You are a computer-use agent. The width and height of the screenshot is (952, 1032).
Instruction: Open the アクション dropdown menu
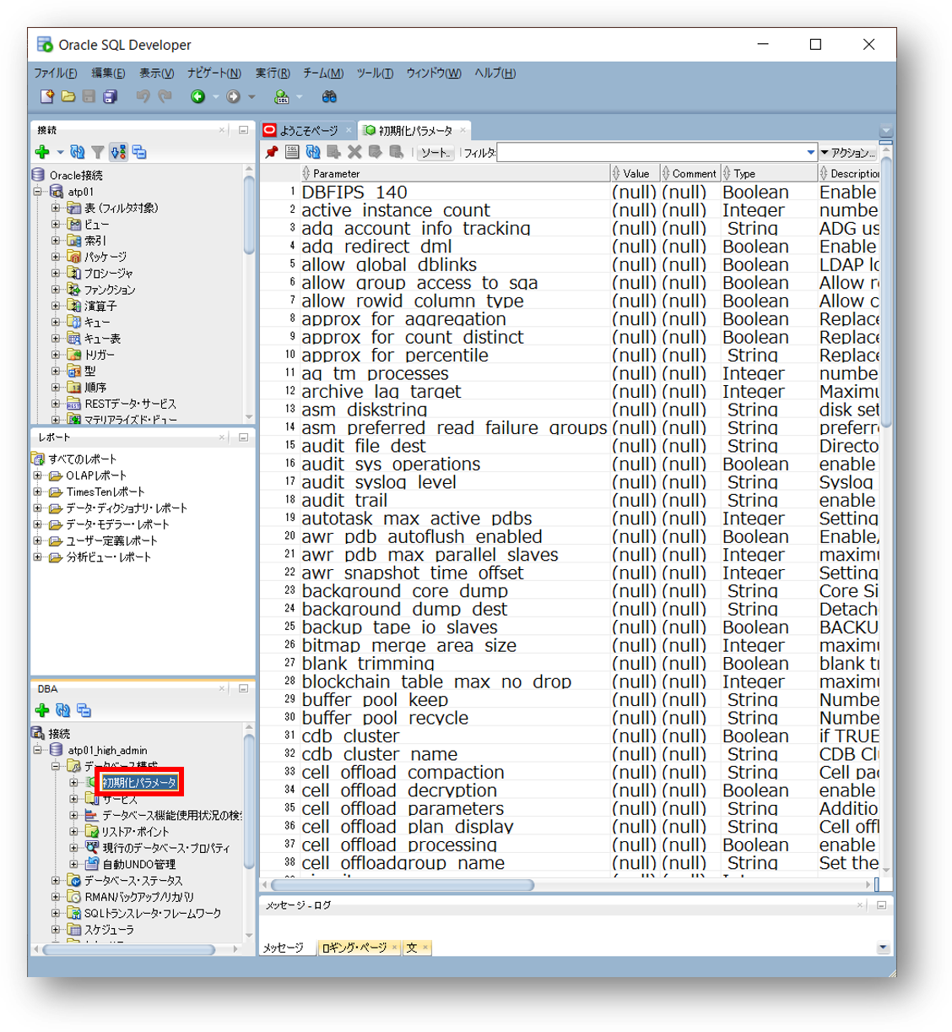pyautogui.click(x=849, y=153)
